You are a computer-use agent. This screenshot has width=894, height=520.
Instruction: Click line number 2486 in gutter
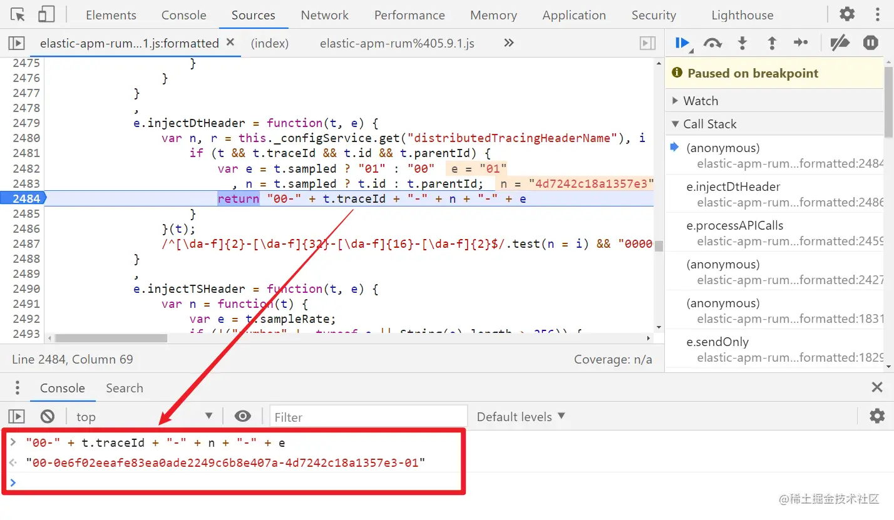tap(26, 228)
